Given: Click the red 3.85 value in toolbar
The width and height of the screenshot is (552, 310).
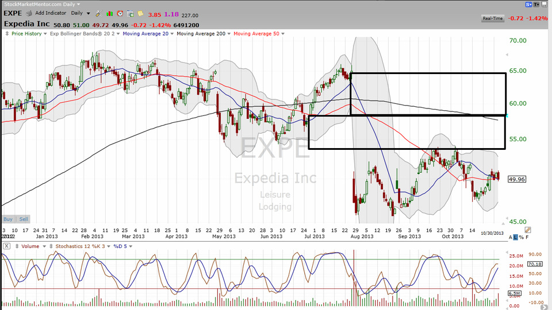Looking at the screenshot, I should (x=155, y=15).
